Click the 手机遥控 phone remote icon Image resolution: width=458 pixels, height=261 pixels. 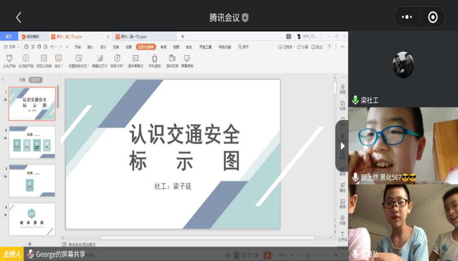coord(154,58)
